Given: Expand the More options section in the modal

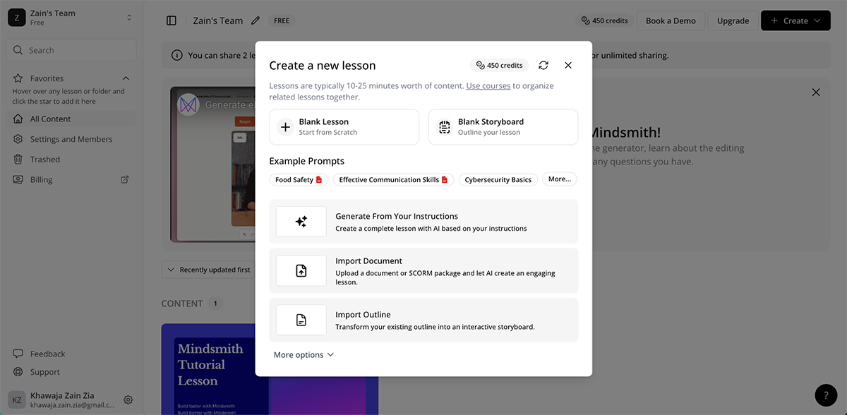Looking at the screenshot, I should click(x=304, y=354).
